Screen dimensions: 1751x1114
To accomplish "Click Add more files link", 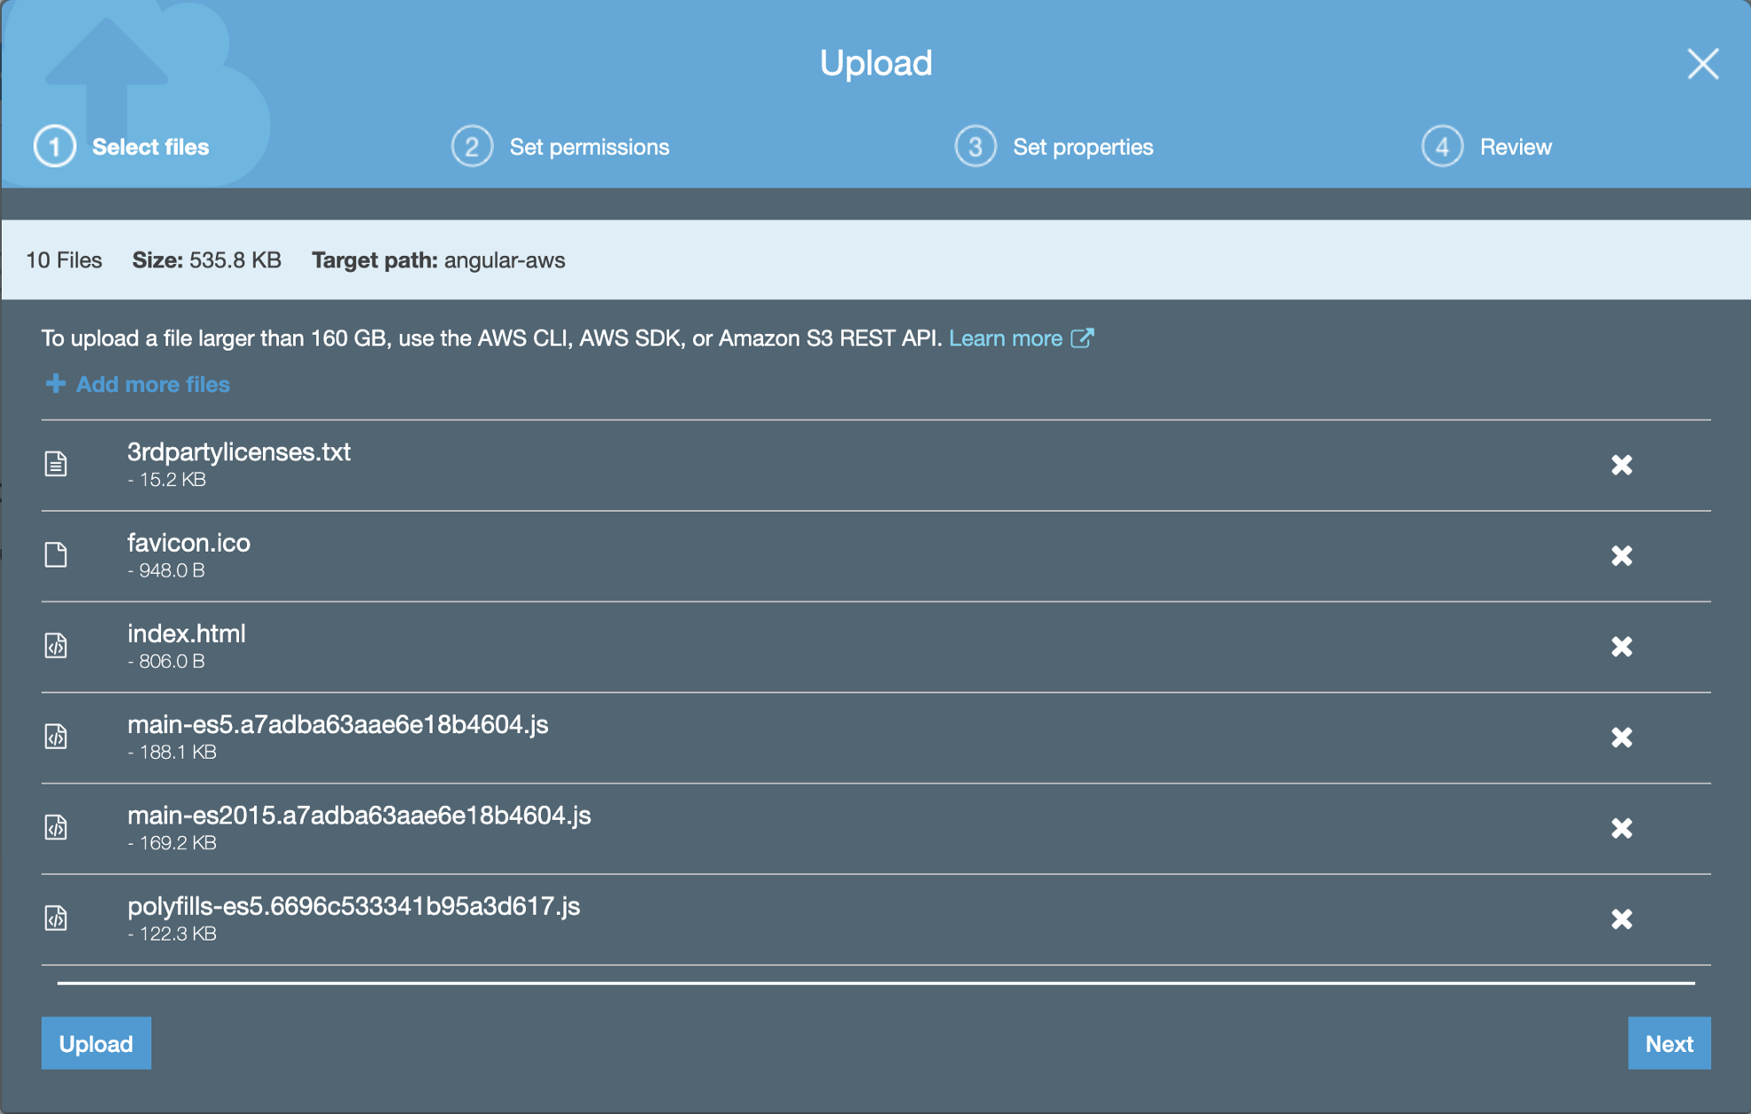I will tap(152, 384).
